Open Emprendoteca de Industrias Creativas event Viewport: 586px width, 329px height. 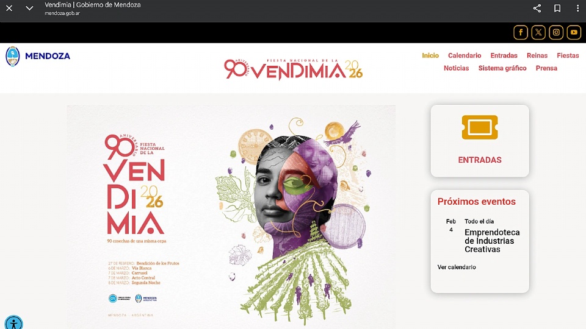(x=492, y=241)
